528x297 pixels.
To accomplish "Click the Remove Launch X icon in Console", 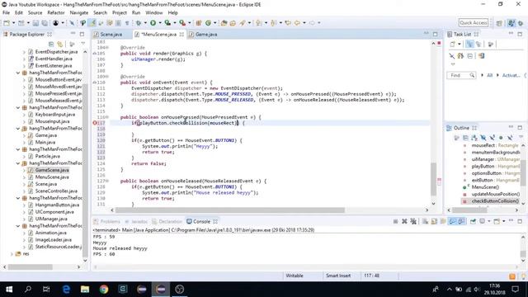I will (x=404, y=221).
